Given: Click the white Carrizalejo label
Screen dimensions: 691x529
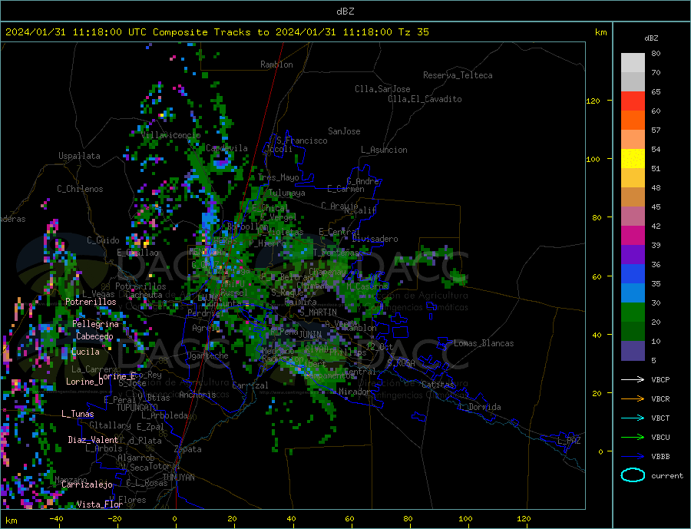Looking at the screenshot, I should (88, 485).
